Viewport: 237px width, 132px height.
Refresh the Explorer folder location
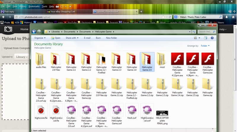click(194, 32)
